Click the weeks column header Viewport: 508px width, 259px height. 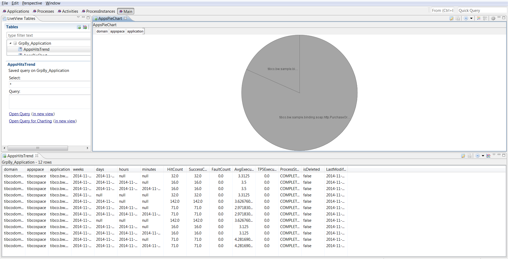click(83, 169)
